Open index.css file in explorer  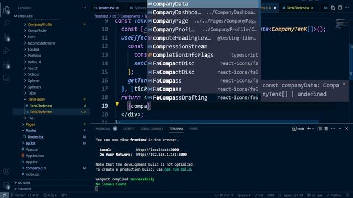(x=33, y=174)
